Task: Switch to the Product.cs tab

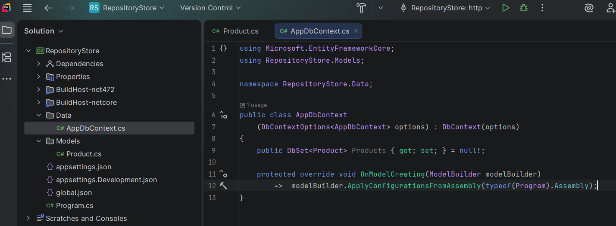Action: click(235, 31)
